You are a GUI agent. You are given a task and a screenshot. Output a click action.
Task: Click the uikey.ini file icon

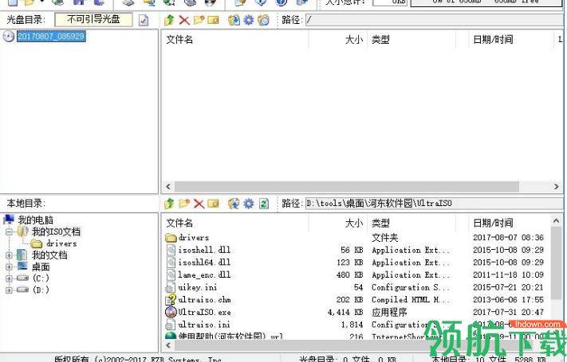click(x=170, y=288)
